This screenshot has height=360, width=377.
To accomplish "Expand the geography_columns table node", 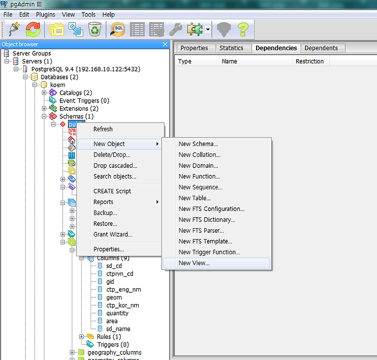I will (72, 353).
